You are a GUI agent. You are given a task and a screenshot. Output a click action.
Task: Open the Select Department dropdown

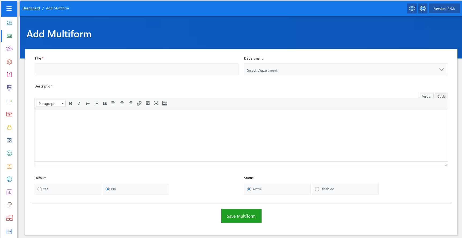pos(346,70)
